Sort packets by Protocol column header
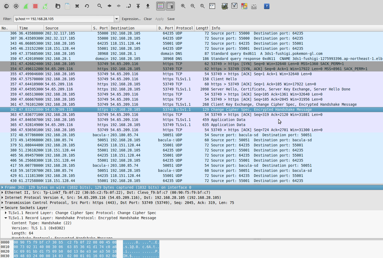Viewport: 383px width, 258px height. click(x=184, y=28)
